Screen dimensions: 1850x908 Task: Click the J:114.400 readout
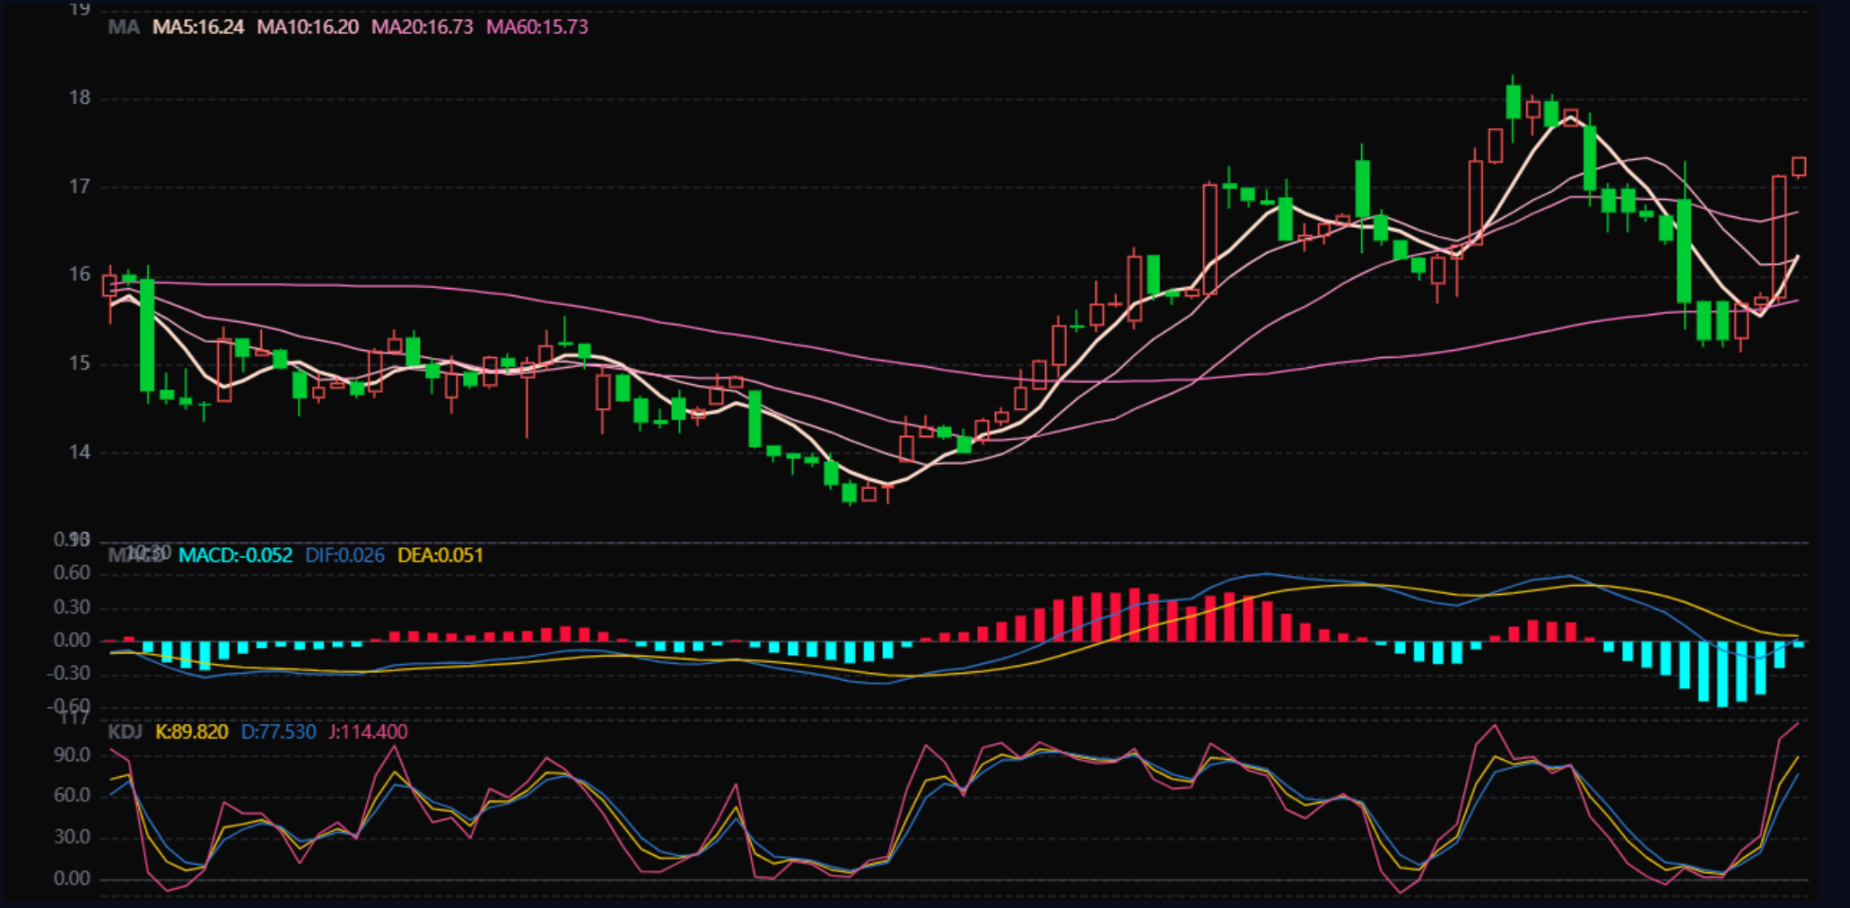click(368, 732)
